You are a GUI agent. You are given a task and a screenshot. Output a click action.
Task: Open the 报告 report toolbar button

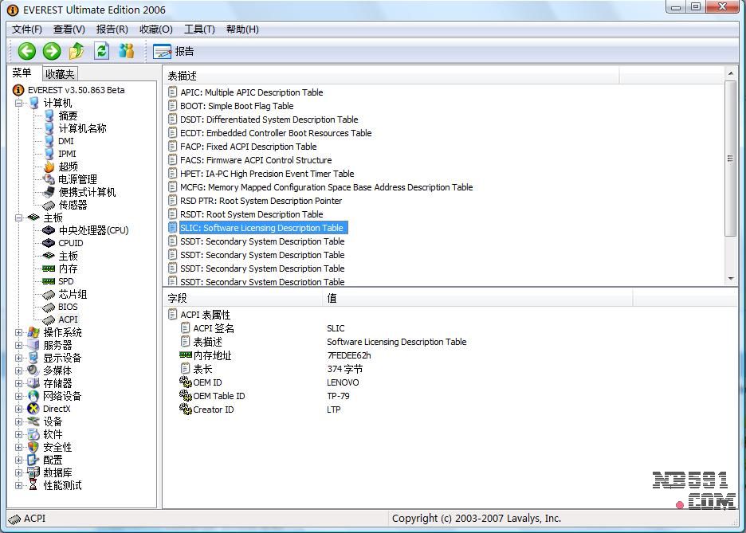tap(174, 51)
